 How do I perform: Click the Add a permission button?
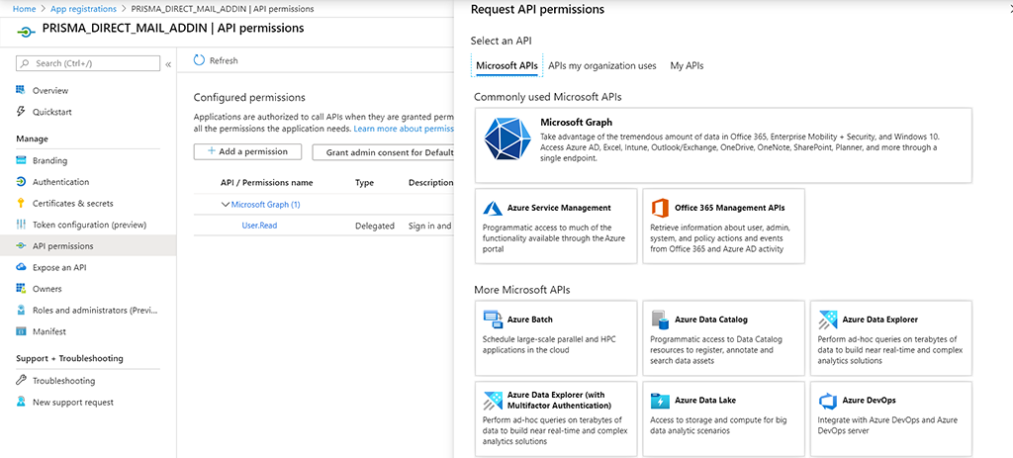point(247,151)
